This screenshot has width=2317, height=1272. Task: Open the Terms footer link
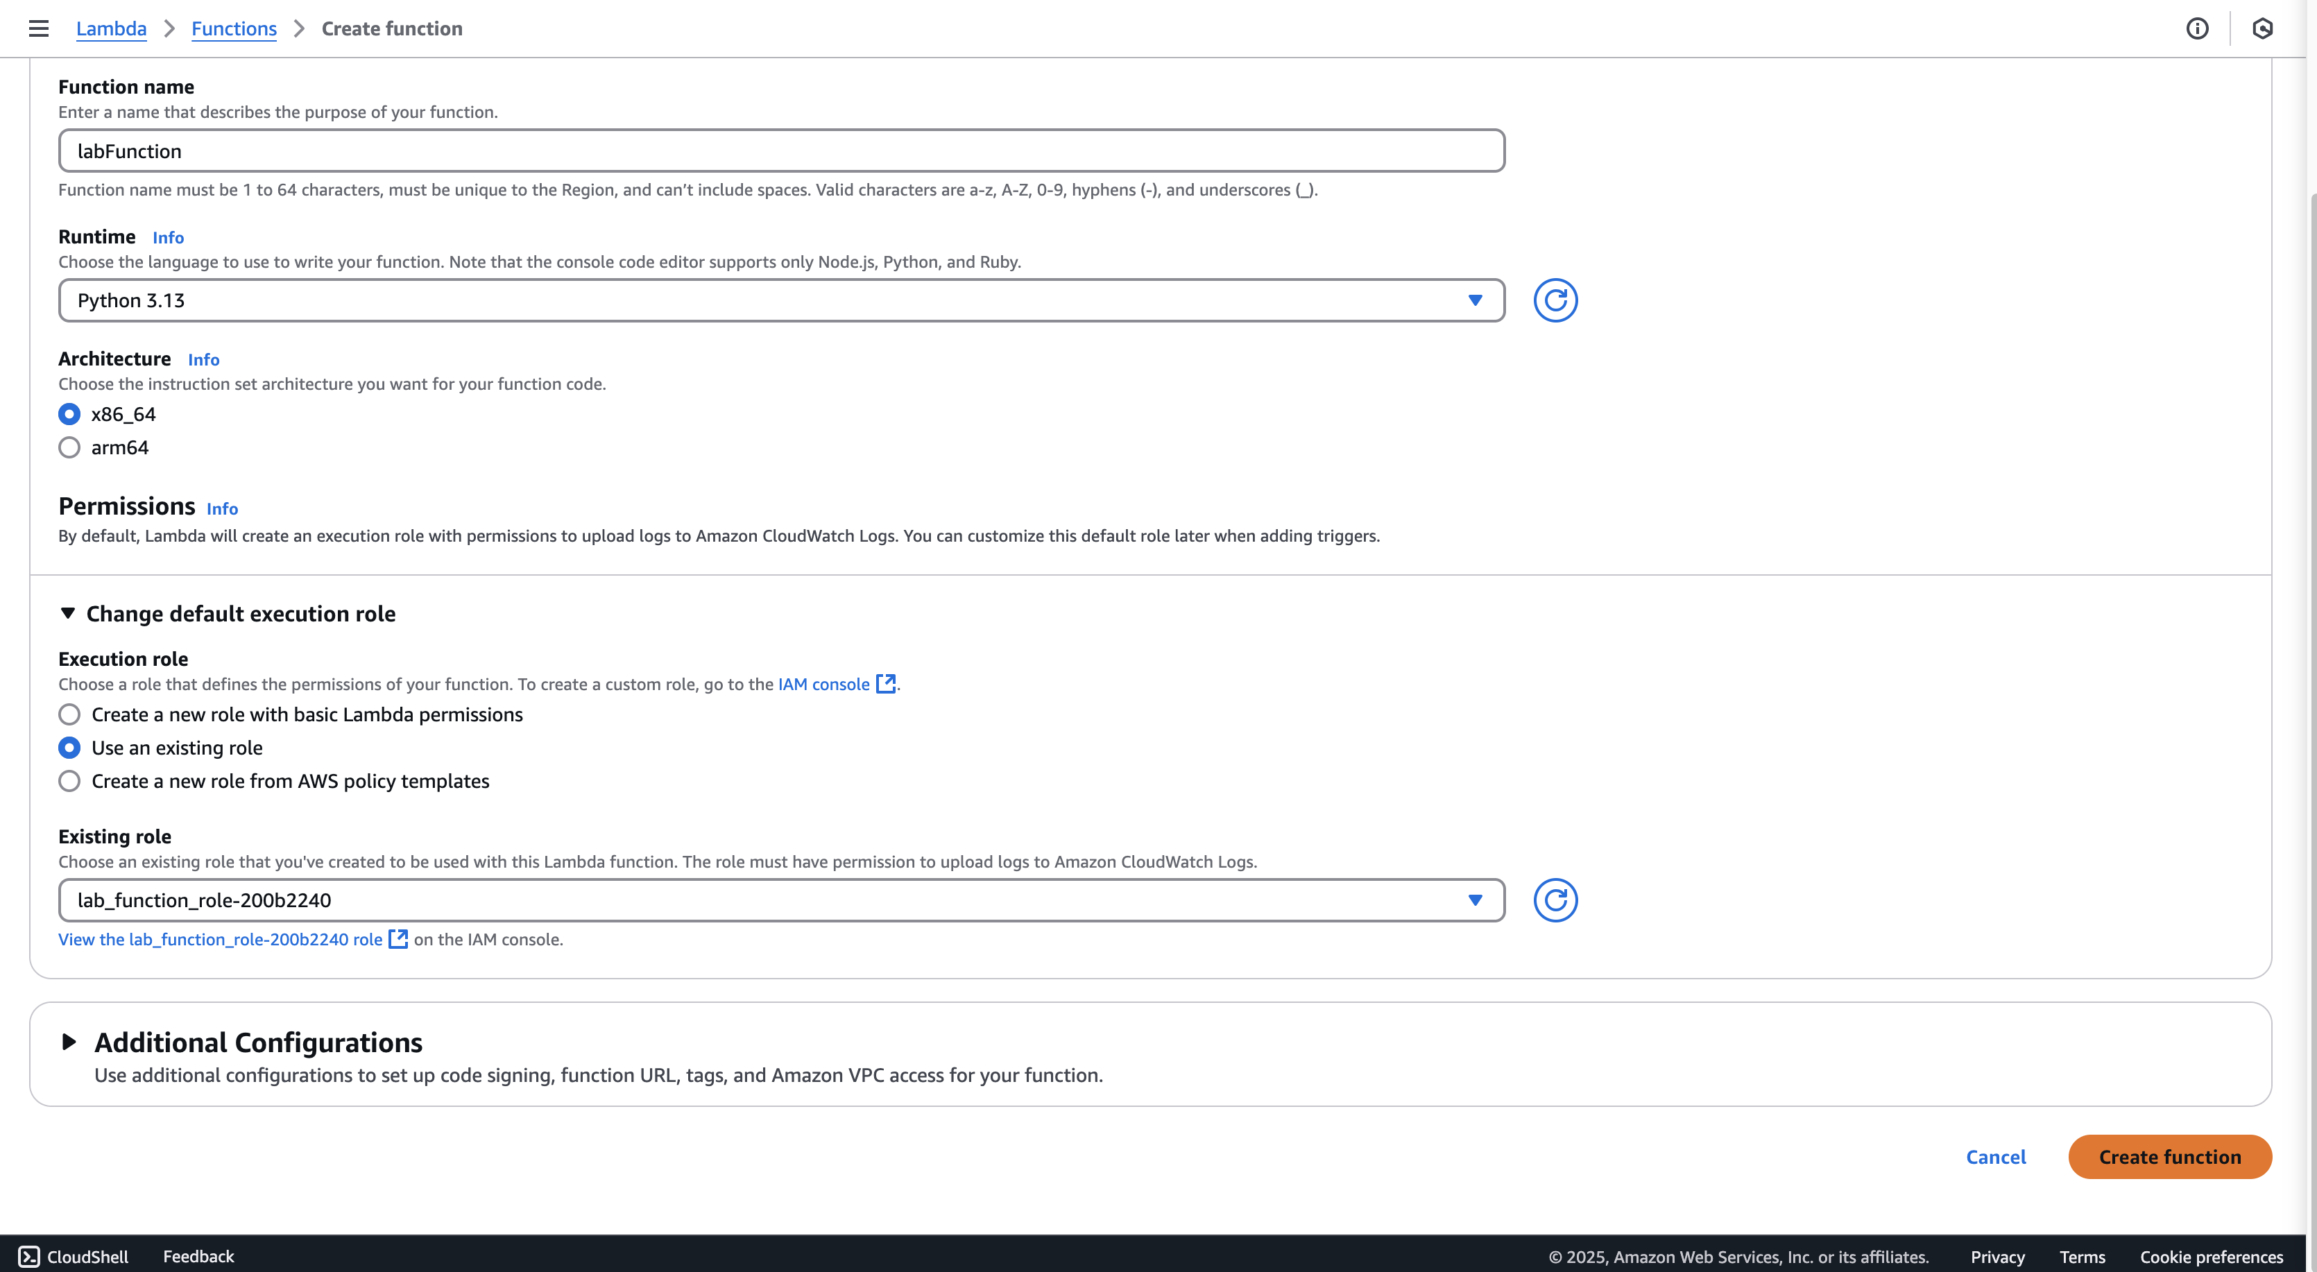(x=2083, y=1257)
